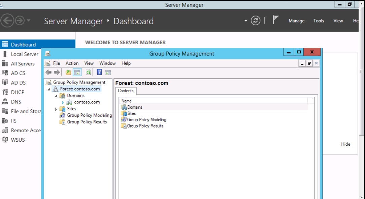Image resolution: width=365 pixels, height=199 pixels.
Task: Toggle the Show/Hide Action Pane toolbar button
Action: [x=108, y=72]
